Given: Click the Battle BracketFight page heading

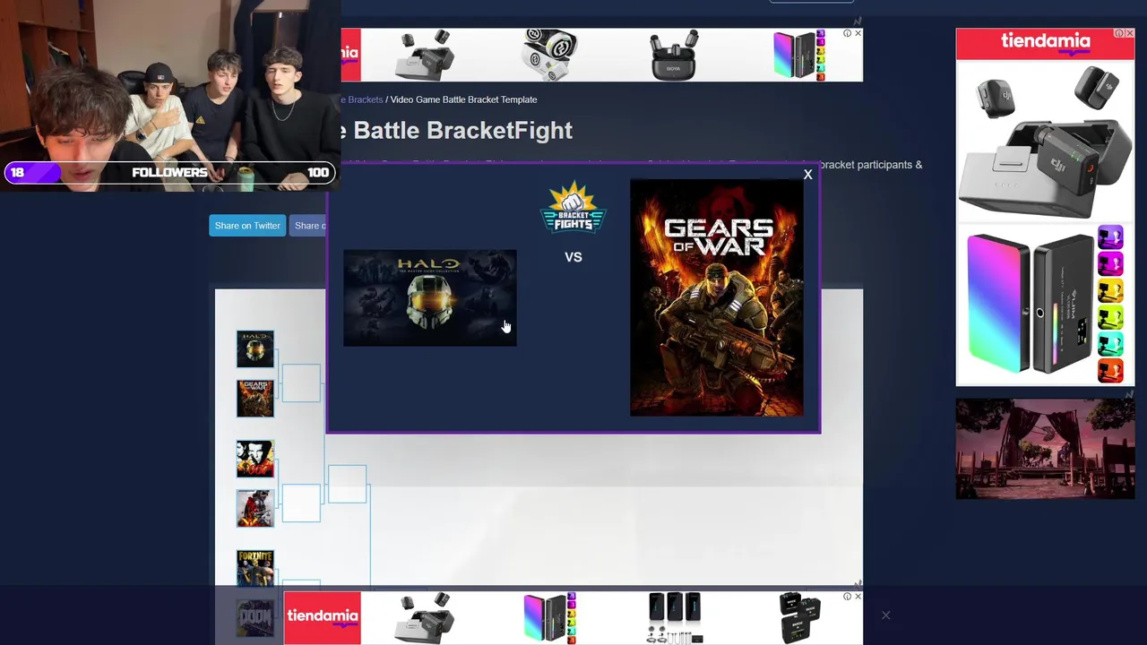Looking at the screenshot, I should point(457,131).
